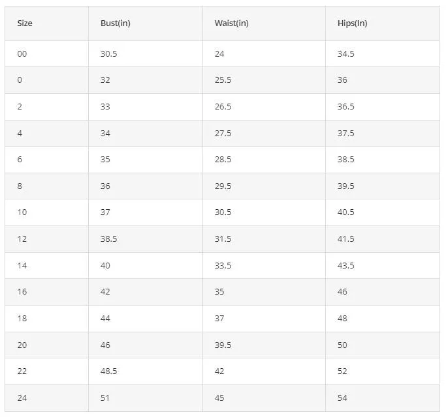Select the Hips(In) column header
Screen dimensions: 446x419
(x=353, y=23)
